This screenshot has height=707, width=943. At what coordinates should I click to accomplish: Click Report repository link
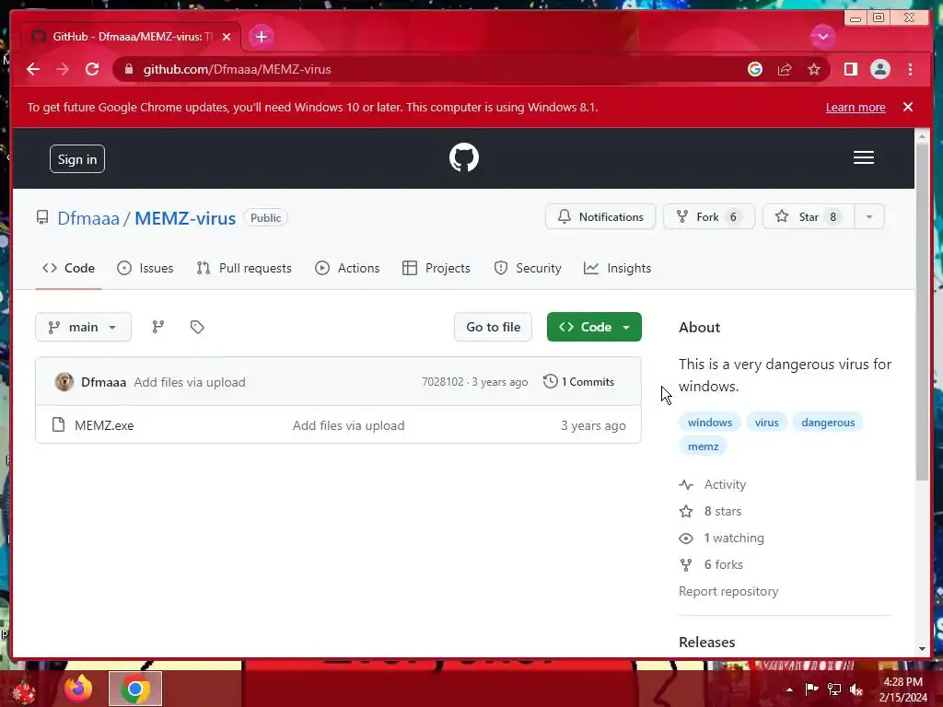728,592
